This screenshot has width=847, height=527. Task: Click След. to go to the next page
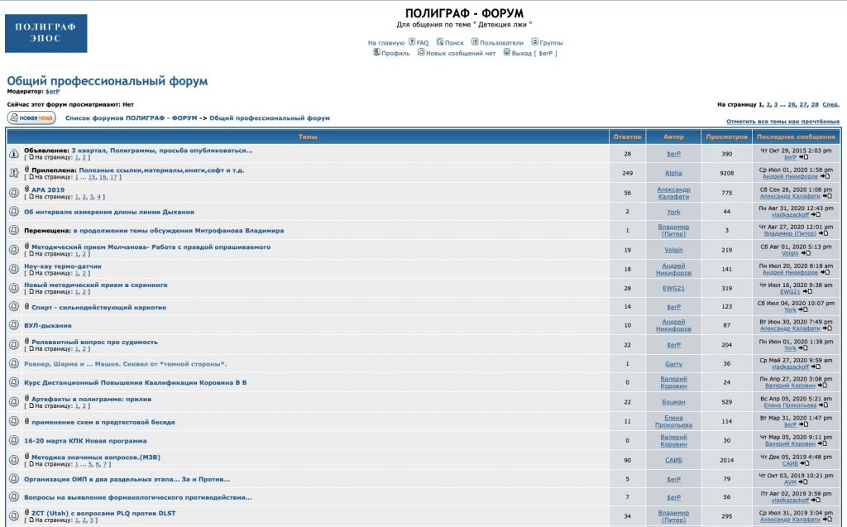pos(830,104)
